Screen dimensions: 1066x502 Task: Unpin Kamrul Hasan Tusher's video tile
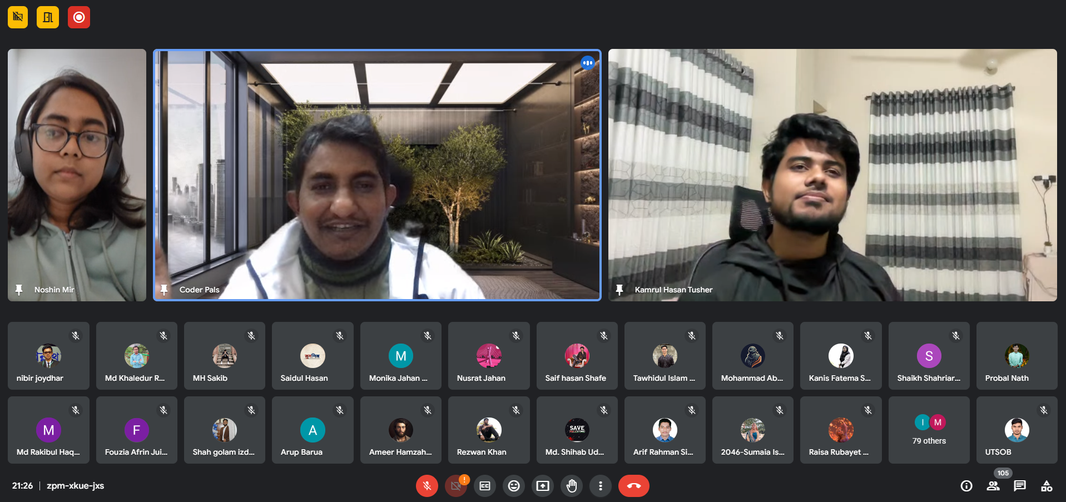pos(619,290)
